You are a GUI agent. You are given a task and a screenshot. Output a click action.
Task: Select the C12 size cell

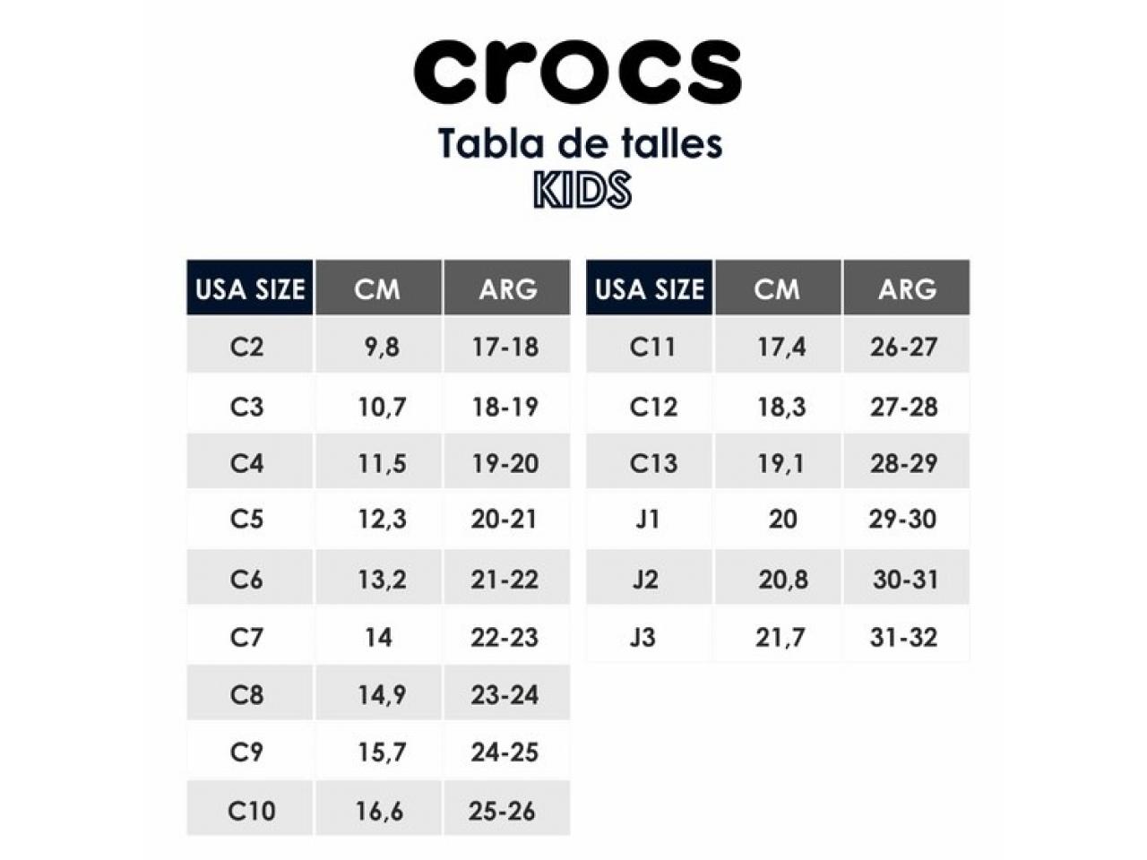click(650, 406)
